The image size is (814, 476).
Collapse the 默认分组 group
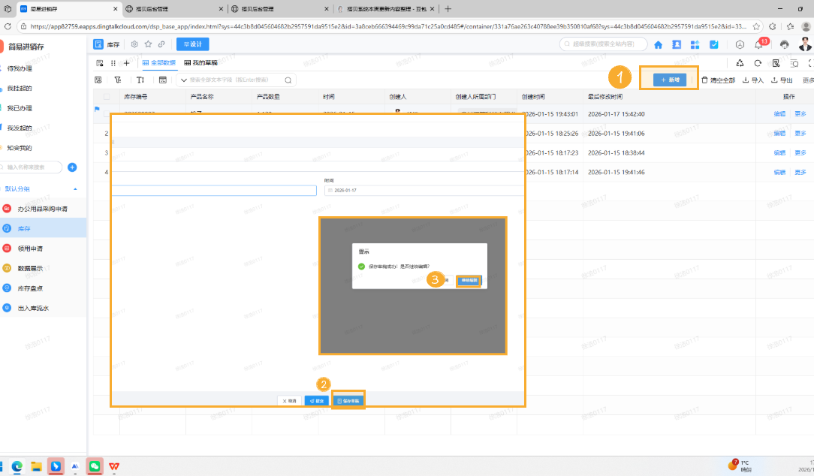(74, 188)
